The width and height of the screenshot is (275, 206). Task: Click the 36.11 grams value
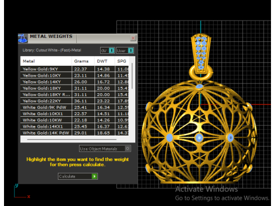[81, 101]
